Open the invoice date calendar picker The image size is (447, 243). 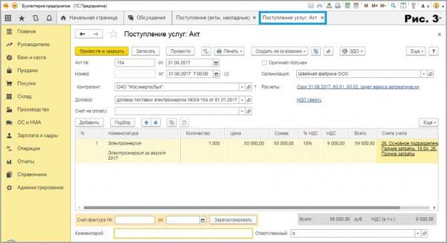click(203, 220)
